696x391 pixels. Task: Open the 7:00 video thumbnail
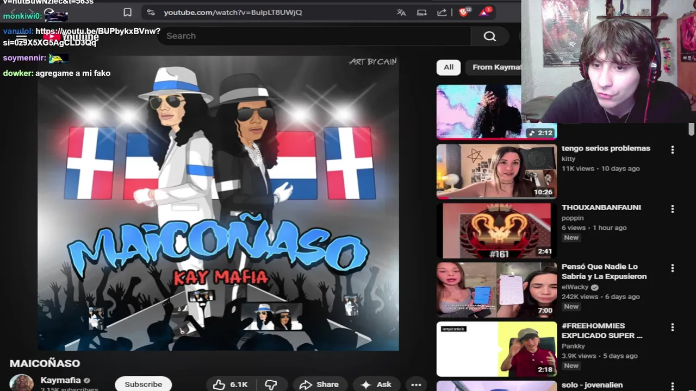coord(496,289)
